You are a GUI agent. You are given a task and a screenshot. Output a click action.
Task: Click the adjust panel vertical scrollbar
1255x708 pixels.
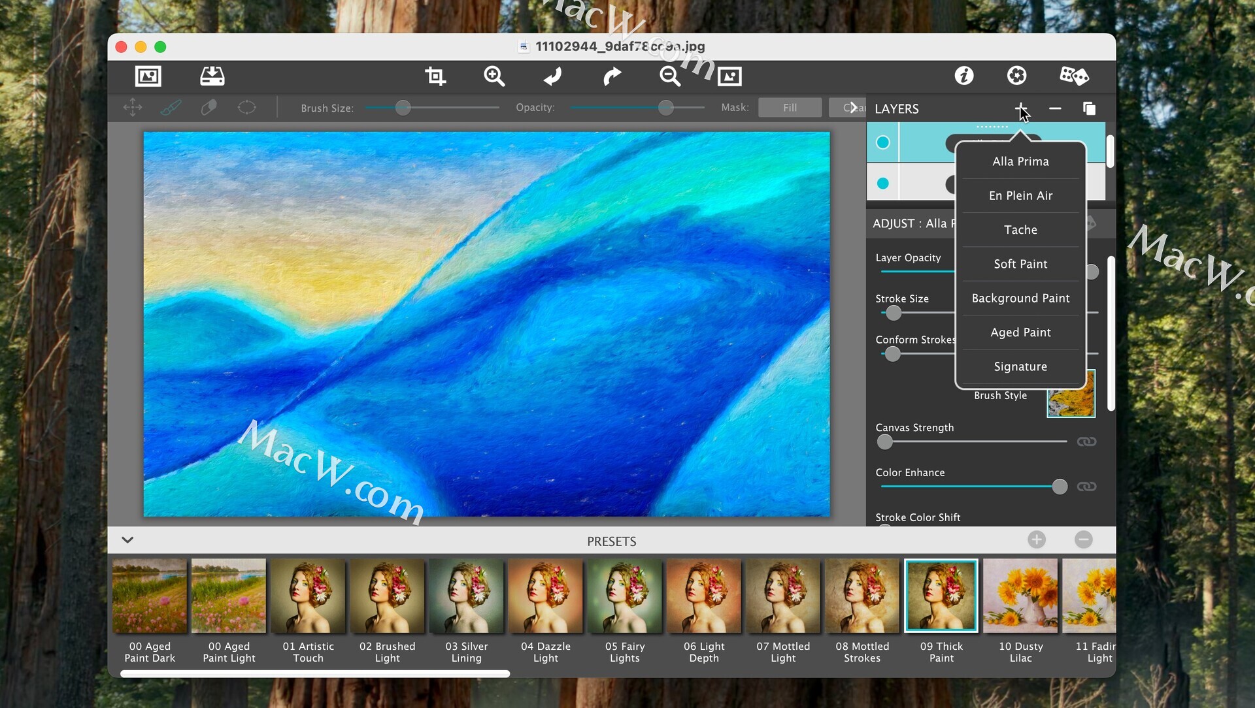(1111, 333)
